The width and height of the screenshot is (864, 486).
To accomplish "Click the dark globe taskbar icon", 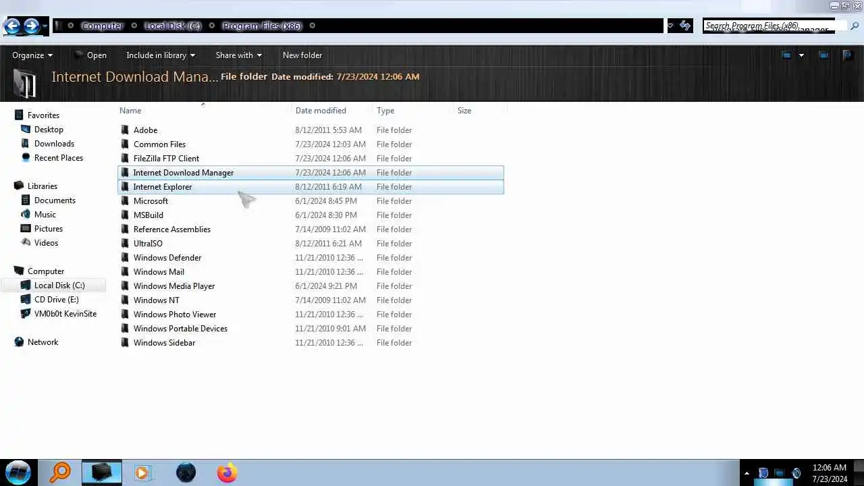I will point(186,473).
